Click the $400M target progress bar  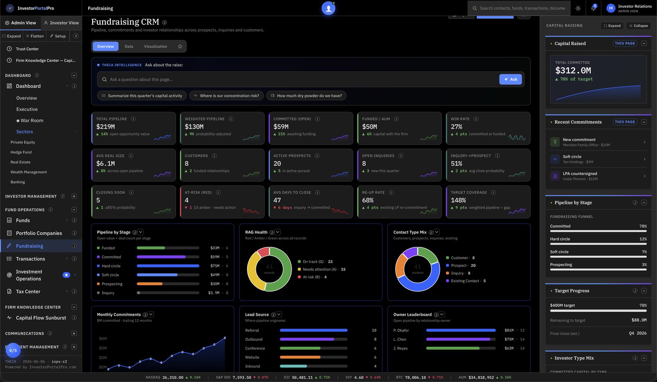(x=598, y=311)
